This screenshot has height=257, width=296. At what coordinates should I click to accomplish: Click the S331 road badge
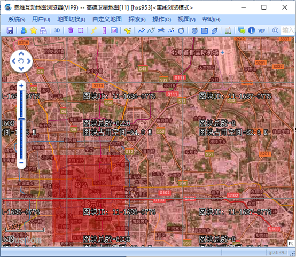[285, 39]
